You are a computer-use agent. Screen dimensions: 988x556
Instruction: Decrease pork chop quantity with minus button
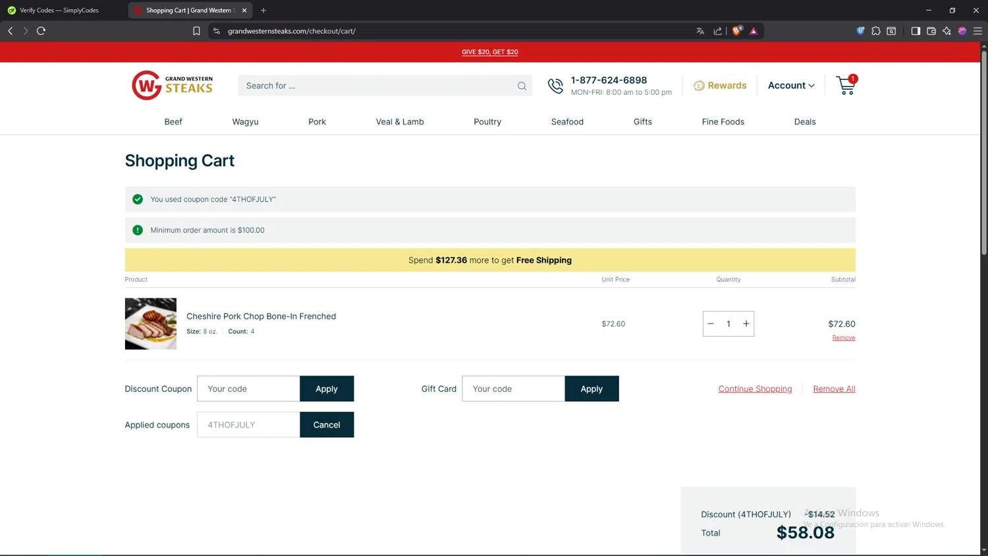tap(711, 323)
